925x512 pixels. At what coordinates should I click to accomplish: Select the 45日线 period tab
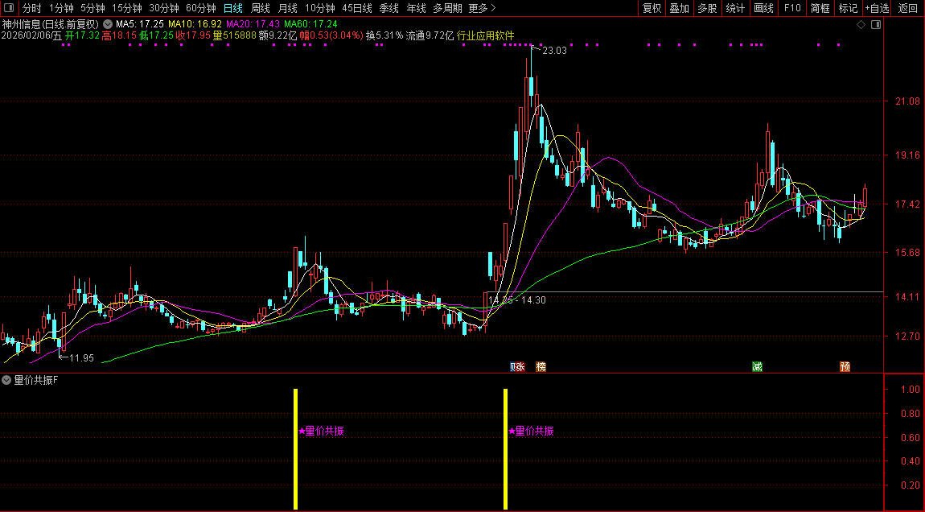[357, 8]
